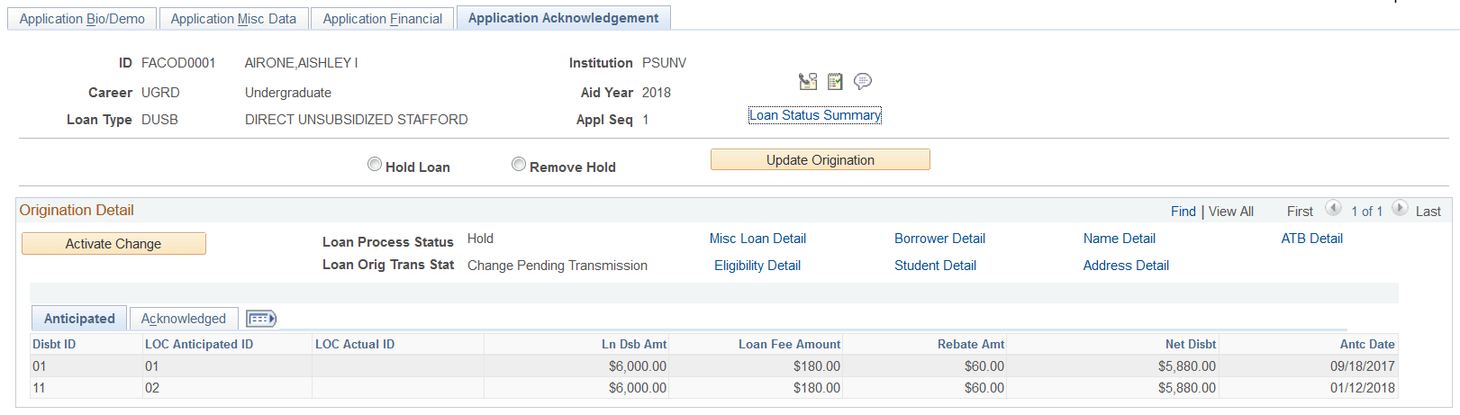Select the Remove Hold radio button
The image size is (1460, 415).
tap(519, 165)
